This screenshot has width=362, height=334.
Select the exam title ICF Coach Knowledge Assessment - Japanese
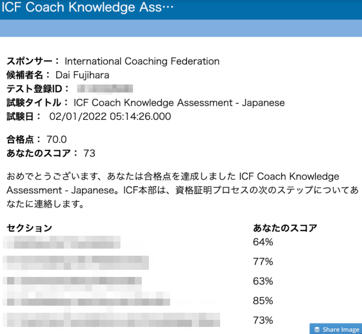[x=179, y=103]
